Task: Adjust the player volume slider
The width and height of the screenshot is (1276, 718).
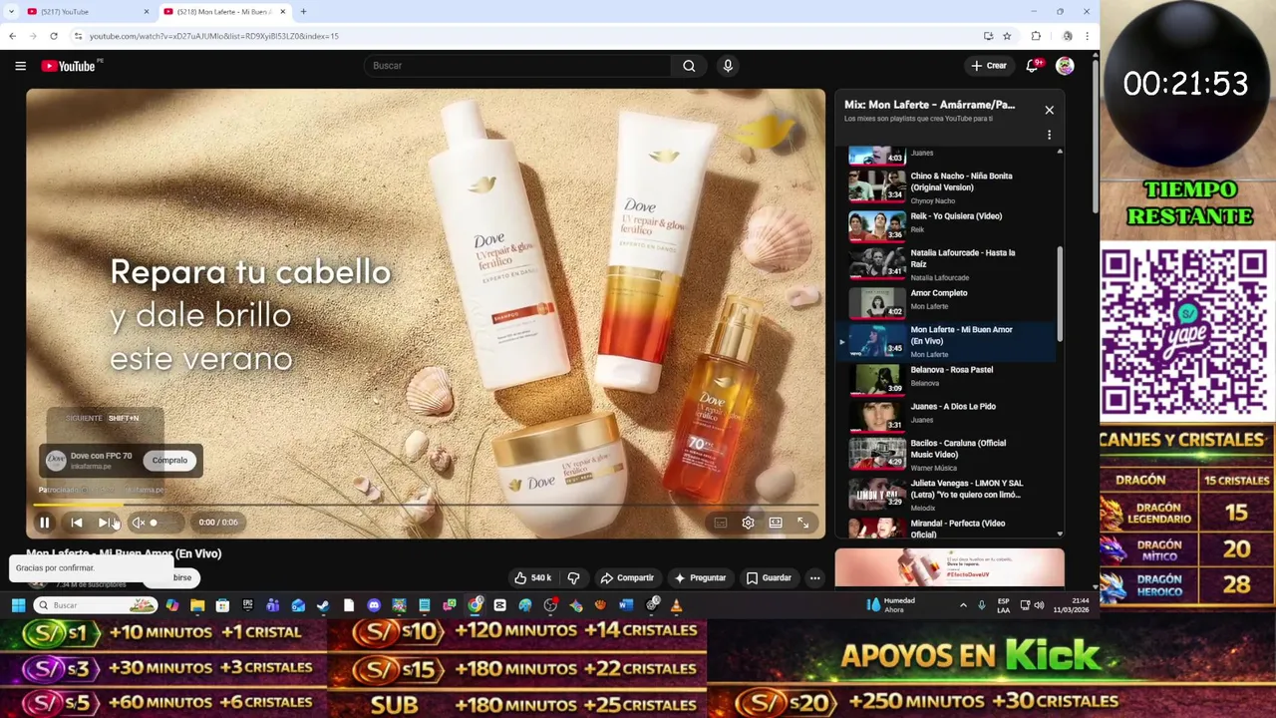Action: [x=165, y=523]
